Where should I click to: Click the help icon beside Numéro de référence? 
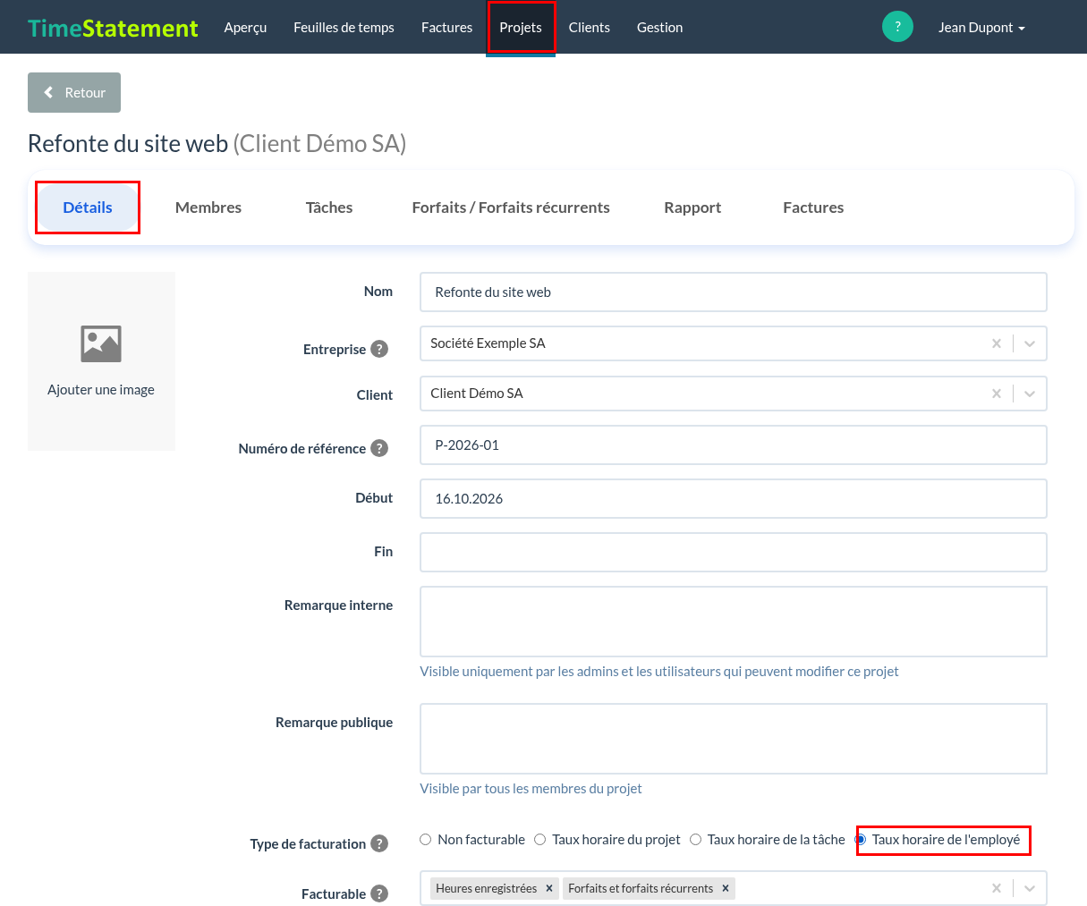click(379, 448)
